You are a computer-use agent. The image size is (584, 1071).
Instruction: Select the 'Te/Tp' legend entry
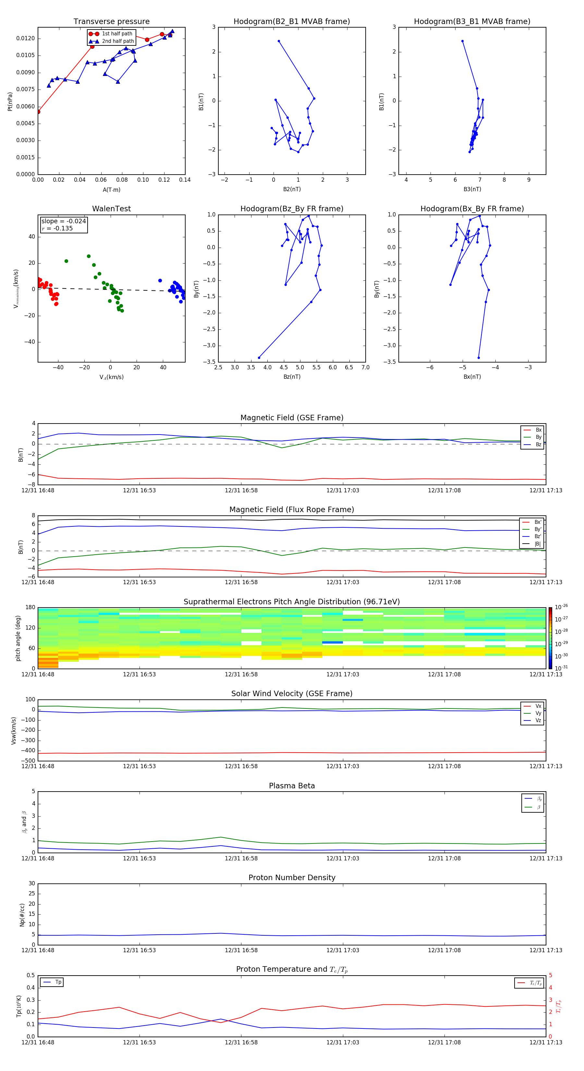point(529,983)
